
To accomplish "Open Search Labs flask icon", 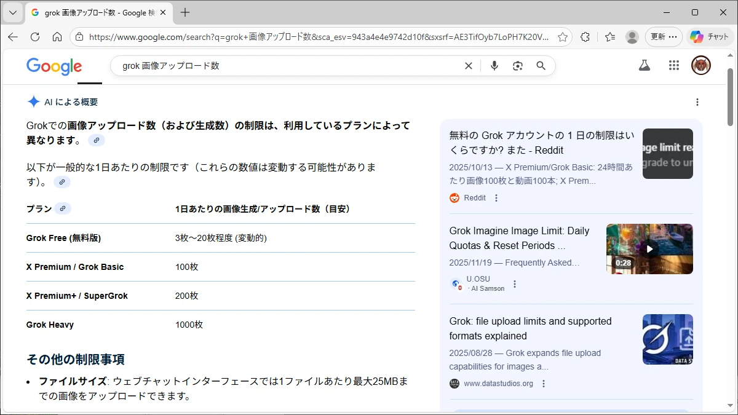I will coord(644,65).
